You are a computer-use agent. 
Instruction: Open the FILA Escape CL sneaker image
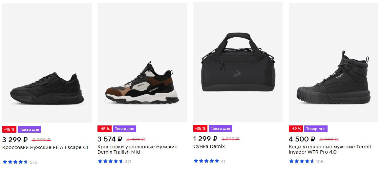pos(47,88)
